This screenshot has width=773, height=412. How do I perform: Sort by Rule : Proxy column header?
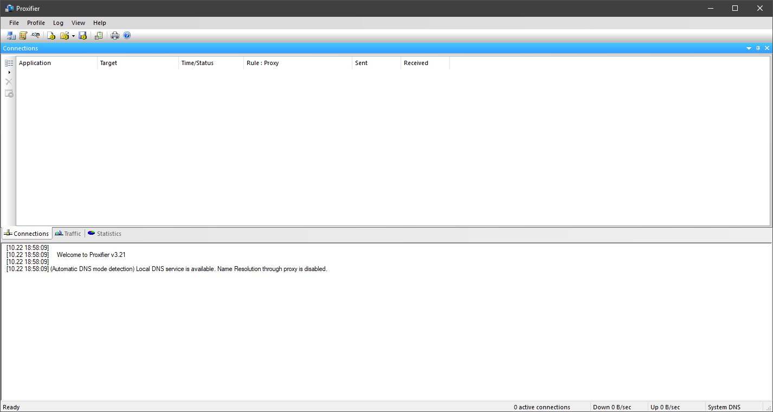[x=298, y=63]
